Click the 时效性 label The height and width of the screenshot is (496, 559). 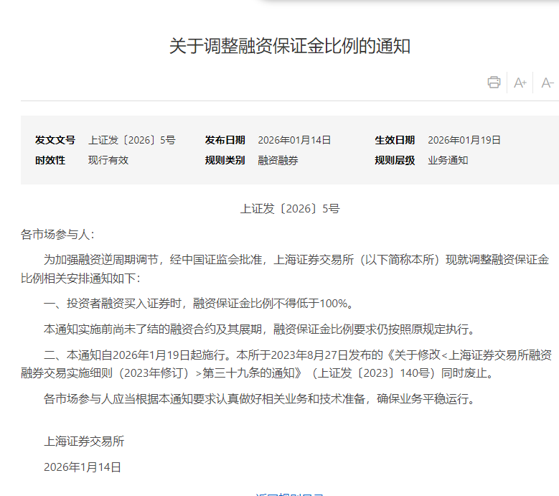click(50, 161)
